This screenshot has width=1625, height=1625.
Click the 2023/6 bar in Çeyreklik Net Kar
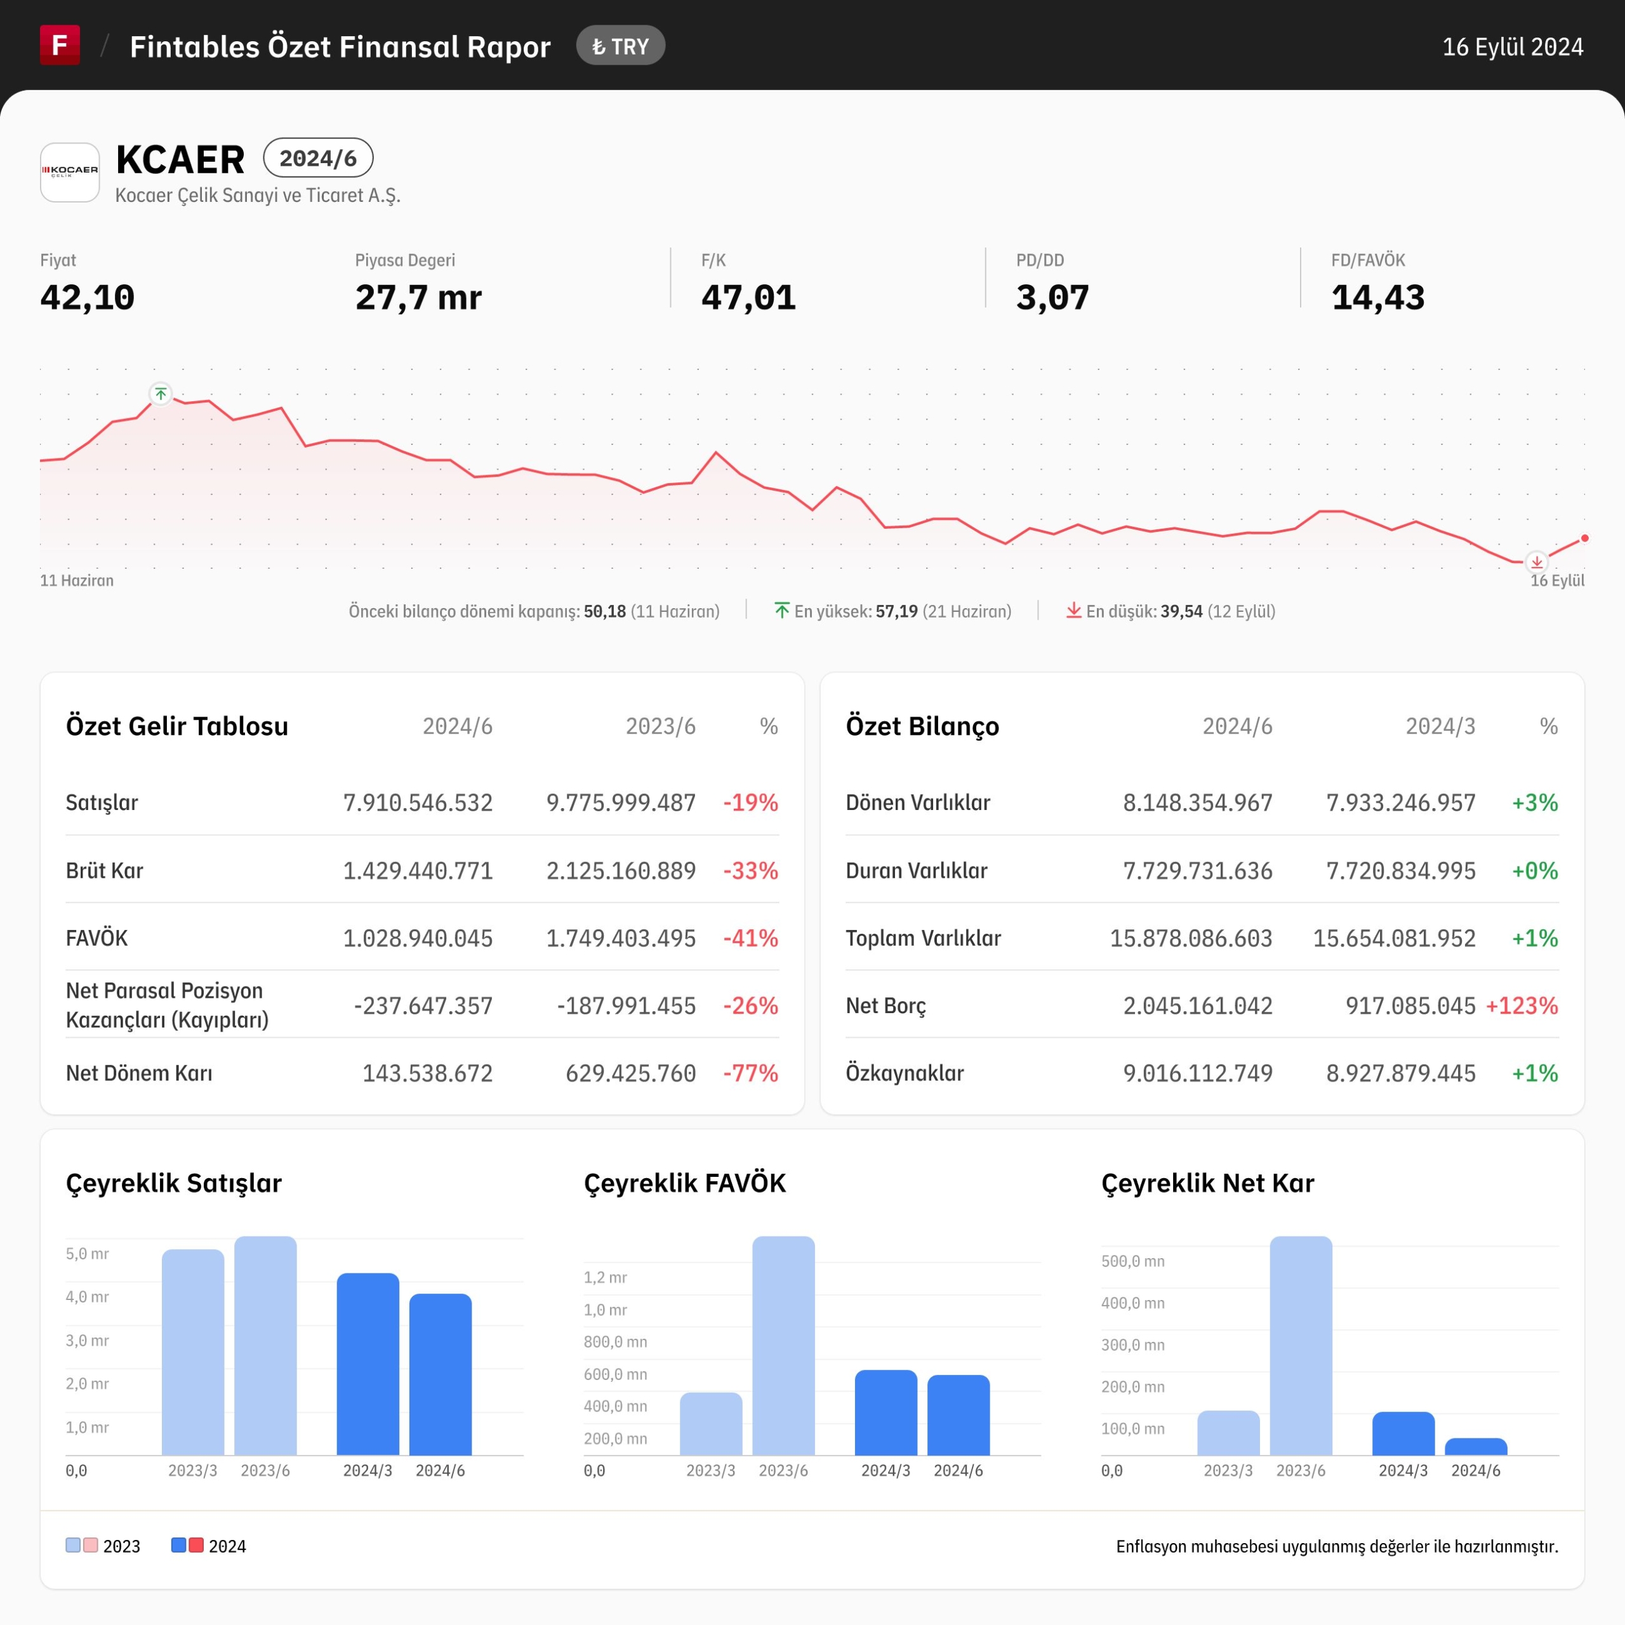pos(1301,1346)
